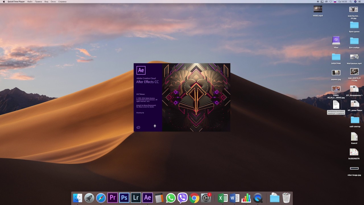Open the Вид menu

pos(46,1)
